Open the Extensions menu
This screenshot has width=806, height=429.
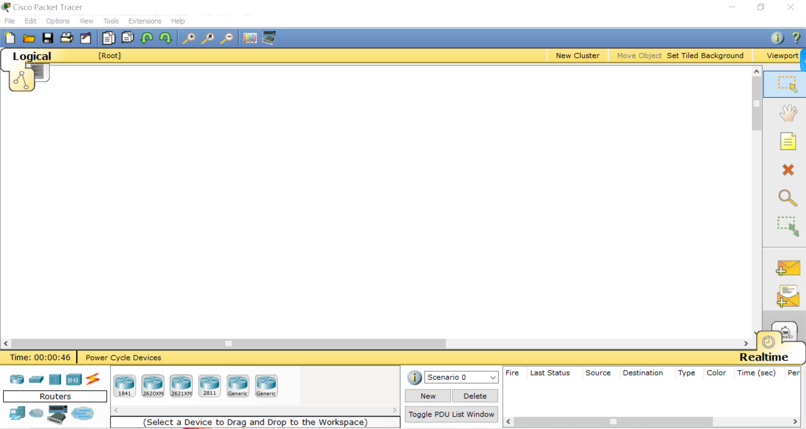tap(145, 21)
